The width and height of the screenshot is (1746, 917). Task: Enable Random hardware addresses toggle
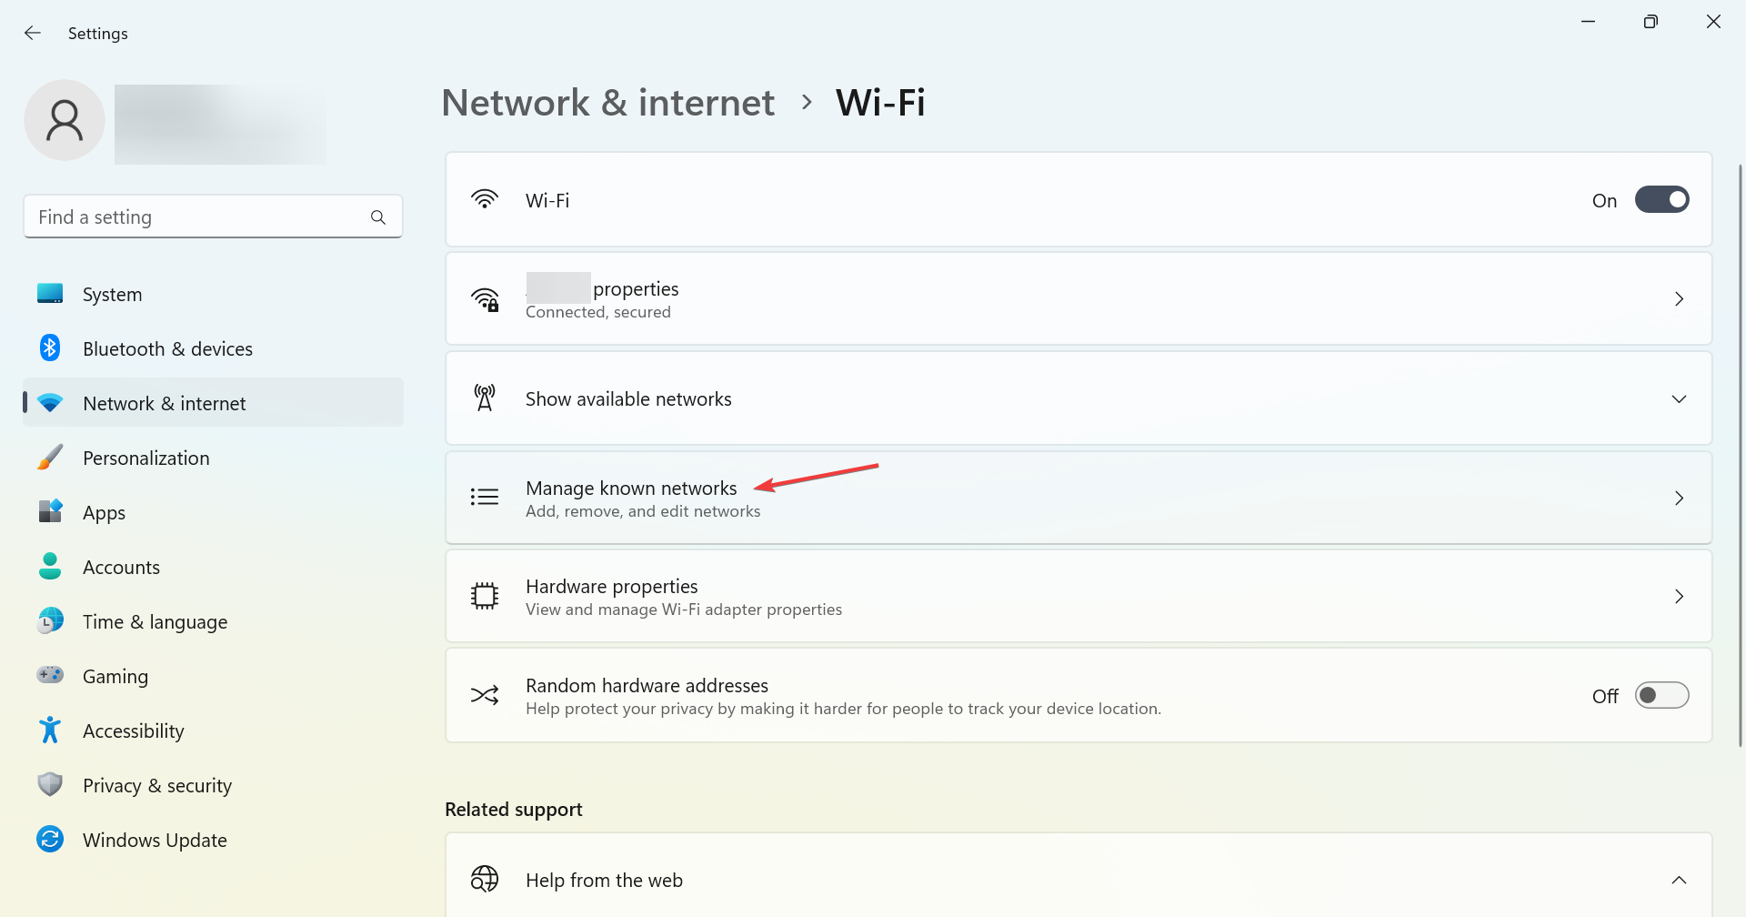tap(1661, 696)
